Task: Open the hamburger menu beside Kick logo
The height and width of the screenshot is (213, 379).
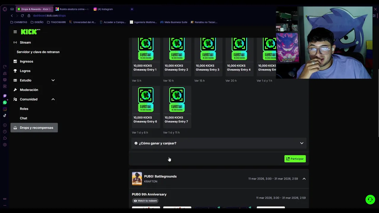Action: 15,32
